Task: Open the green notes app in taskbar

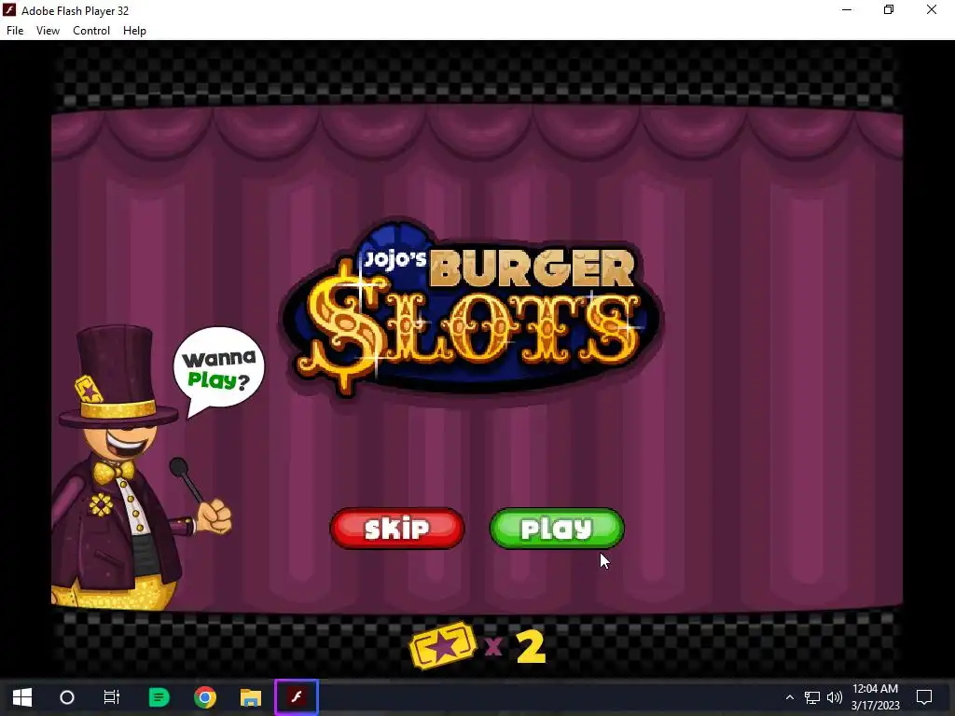Action: pyautogui.click(x=159, y=697)
